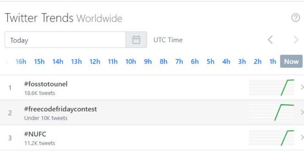The width and height of the screenshot is (304, 154).
Task: Expand #fosstotounel trend chevron
Action: click(x=302, y=88)
